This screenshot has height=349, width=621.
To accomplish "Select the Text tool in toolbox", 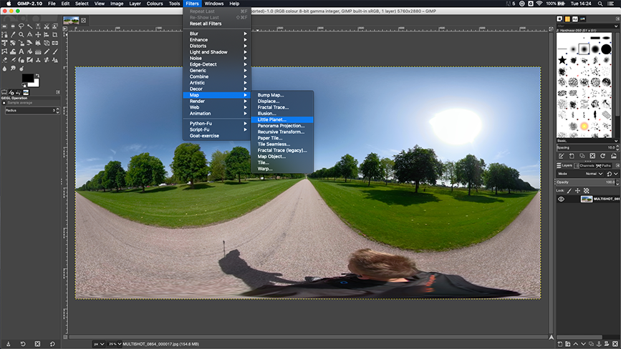I will click(x=21, y=51).
